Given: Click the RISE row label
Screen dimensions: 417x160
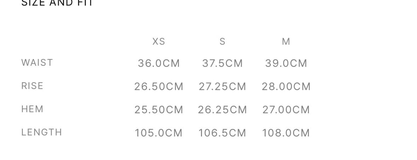Looking at the screenshot, I should pyautogui.click(x=32, y=86).
